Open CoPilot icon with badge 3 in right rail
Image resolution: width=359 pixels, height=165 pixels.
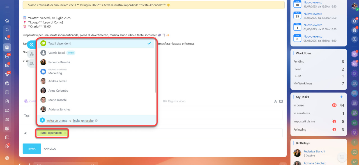355,30
